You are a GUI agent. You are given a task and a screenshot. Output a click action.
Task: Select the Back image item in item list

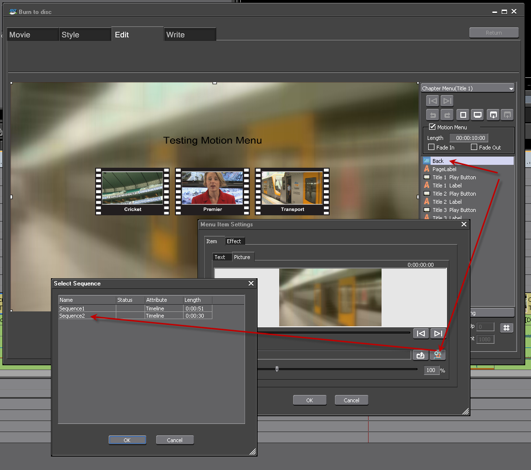(x=468, y=161)
